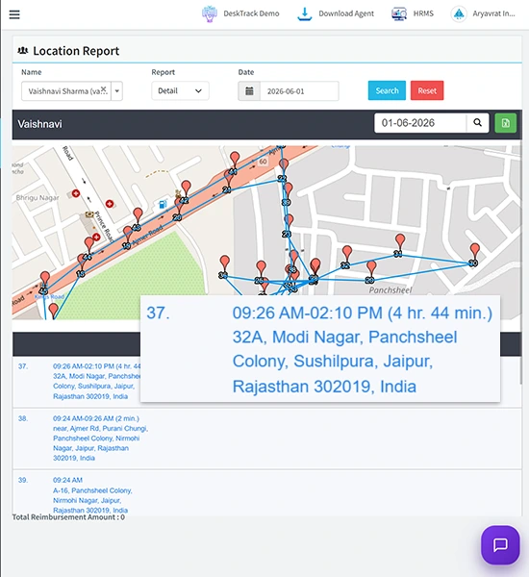Click the Location Report heading icon
Image resolution: width=529 pixels, height=577 pixels.
tap(23, 50)
